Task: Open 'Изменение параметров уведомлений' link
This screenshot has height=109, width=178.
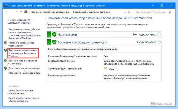Action: click(21, 44)
